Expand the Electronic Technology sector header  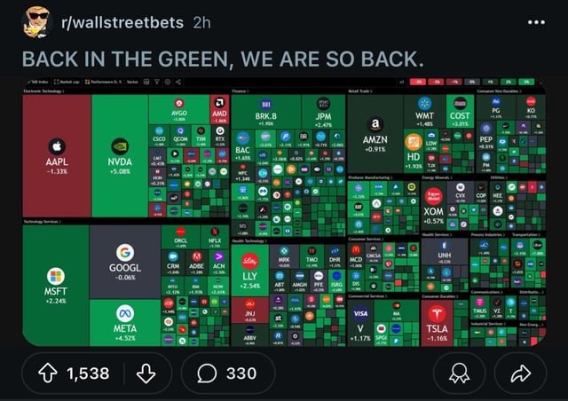coord(43,91)
